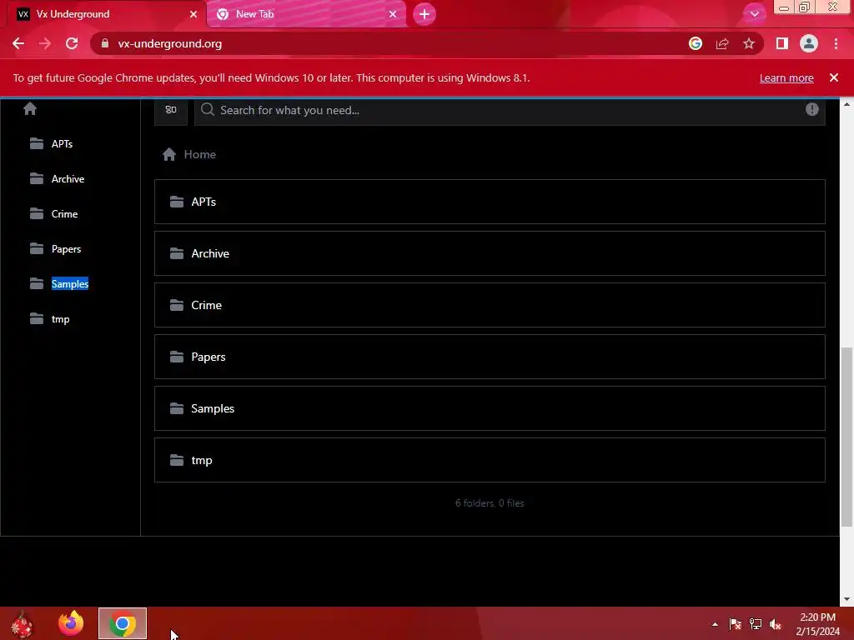Select tmp in the sidebar tree

[60, 319]
